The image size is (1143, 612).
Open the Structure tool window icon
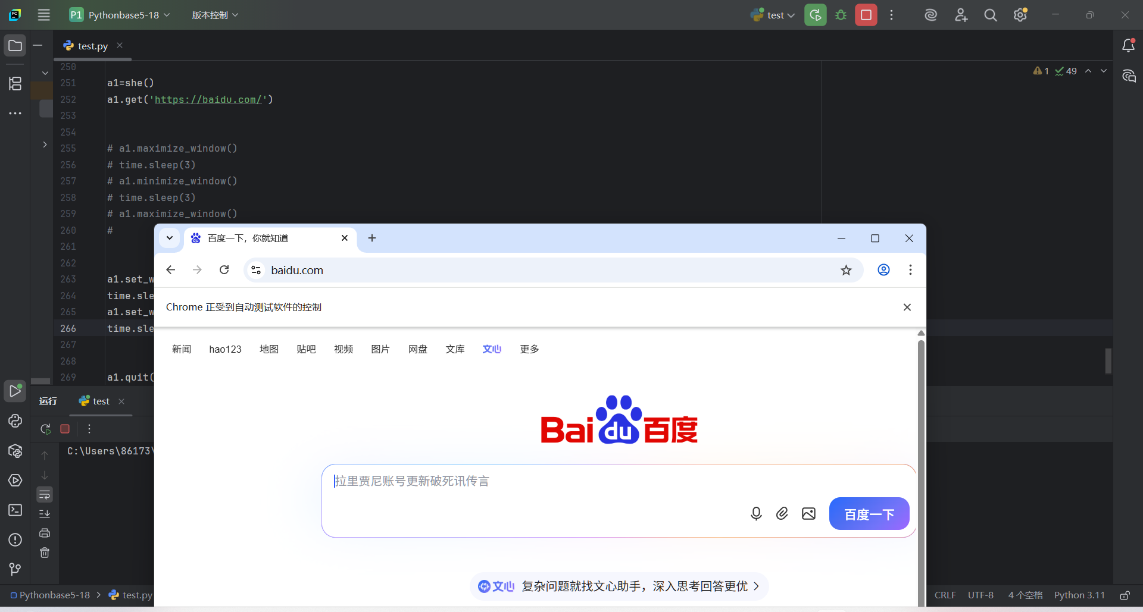tap(15, 84)
